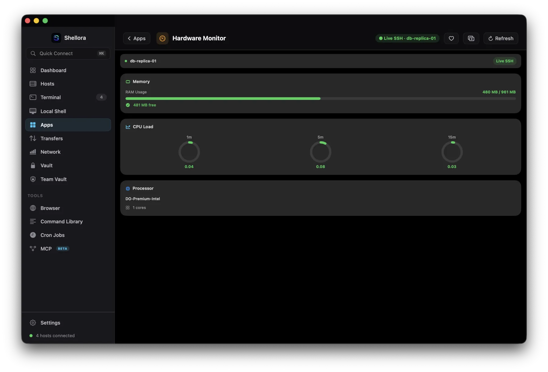548x372 pixels.
Task: Click the Hardware Monitor gauge icon
Action: click(163, 38)
